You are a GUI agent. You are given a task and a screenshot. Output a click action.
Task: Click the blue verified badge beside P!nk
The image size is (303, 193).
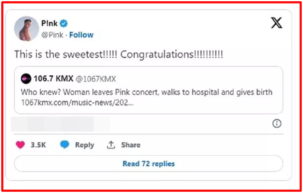64,23
